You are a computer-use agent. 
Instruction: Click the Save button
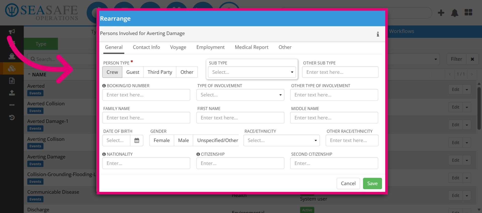click(372, 183)
